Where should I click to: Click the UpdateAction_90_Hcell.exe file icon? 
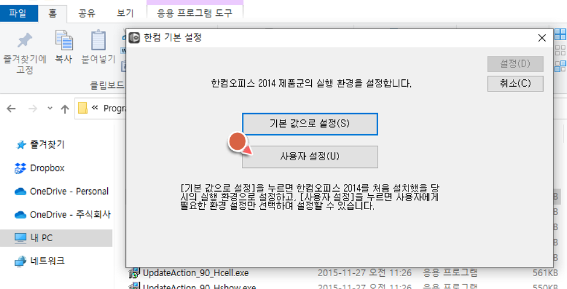pos(135,272)
